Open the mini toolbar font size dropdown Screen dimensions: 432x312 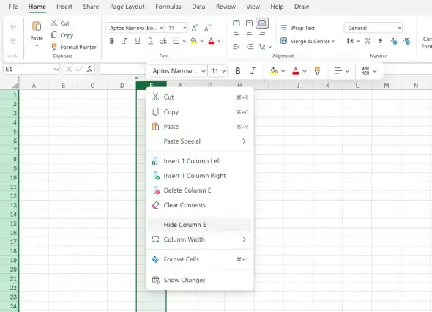(x=224, y=71)
